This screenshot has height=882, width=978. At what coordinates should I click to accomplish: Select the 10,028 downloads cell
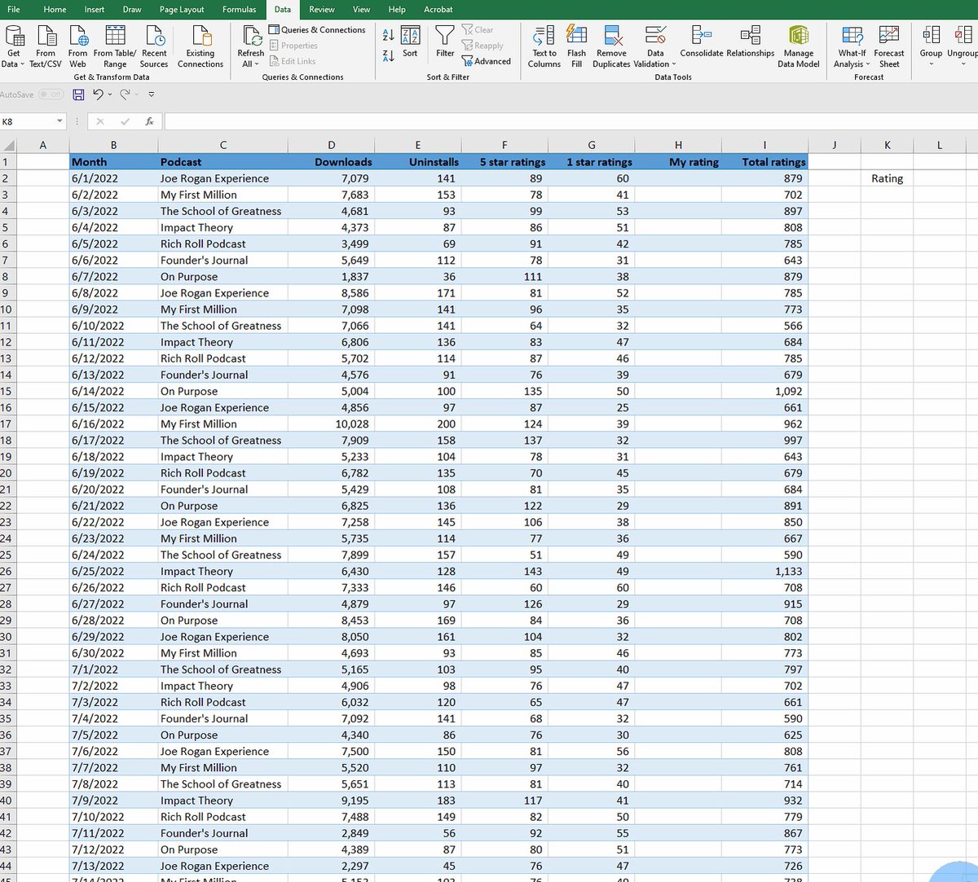(x=332, y=423)
